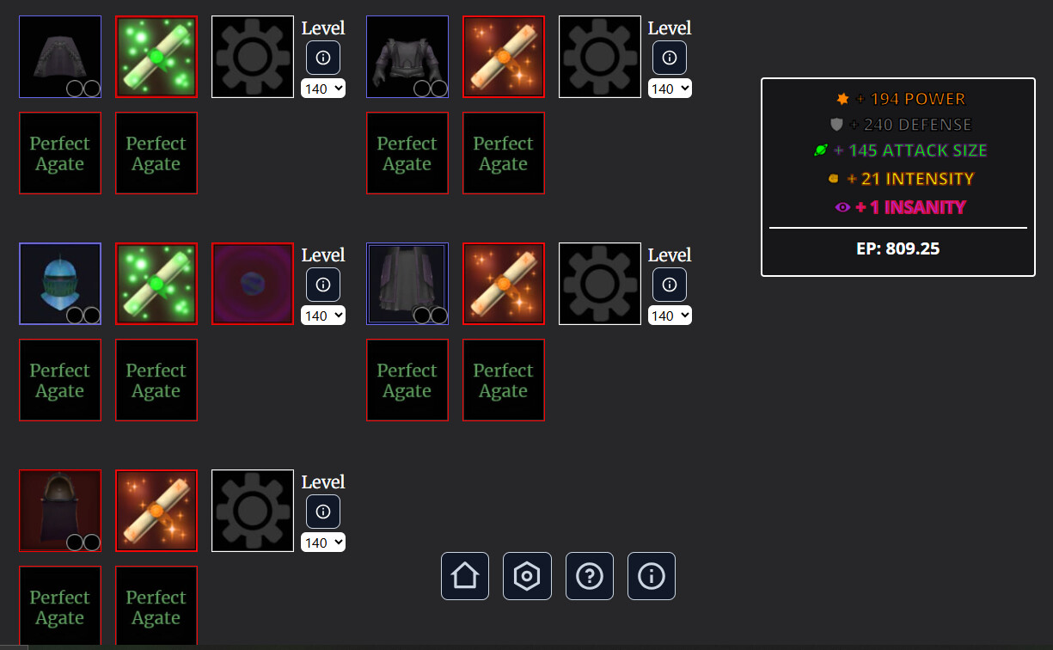Open level 140 dropdown beside the dark skirt item
Screen dimensions: 1053x650
(323, 89)
